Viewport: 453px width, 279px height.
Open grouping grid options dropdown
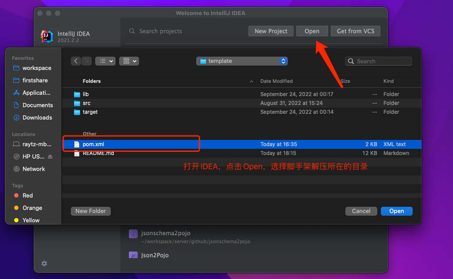pos(129,61)
